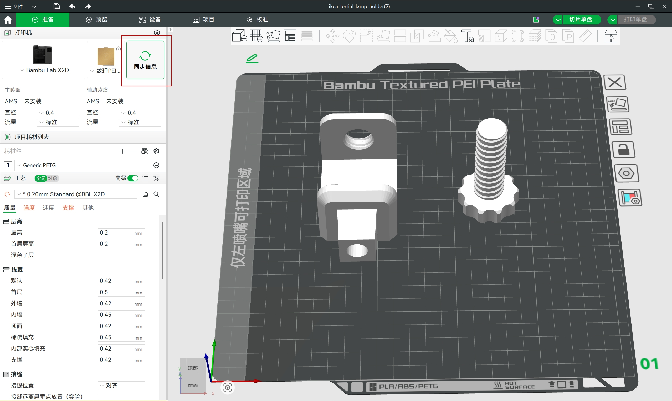Click the 同步信息 sync button

(x=145, y=60)
